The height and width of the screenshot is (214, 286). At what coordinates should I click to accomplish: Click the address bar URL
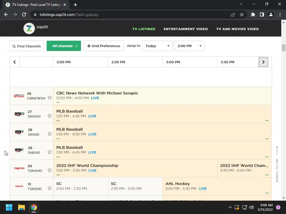click(69, 14)
